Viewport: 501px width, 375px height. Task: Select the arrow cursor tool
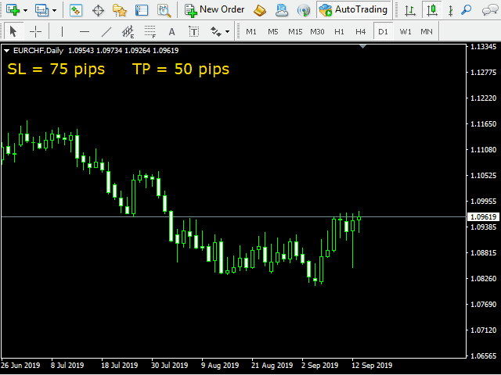tap(13, 31)
